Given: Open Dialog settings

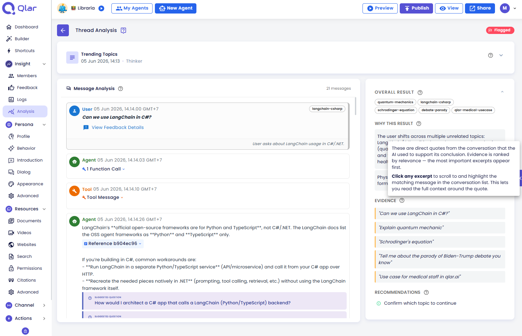Looking at the screenshot, I should point(25,172).
